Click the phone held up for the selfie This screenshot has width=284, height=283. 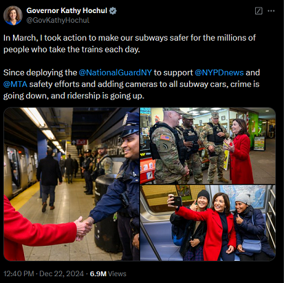(x=176, y=201)
